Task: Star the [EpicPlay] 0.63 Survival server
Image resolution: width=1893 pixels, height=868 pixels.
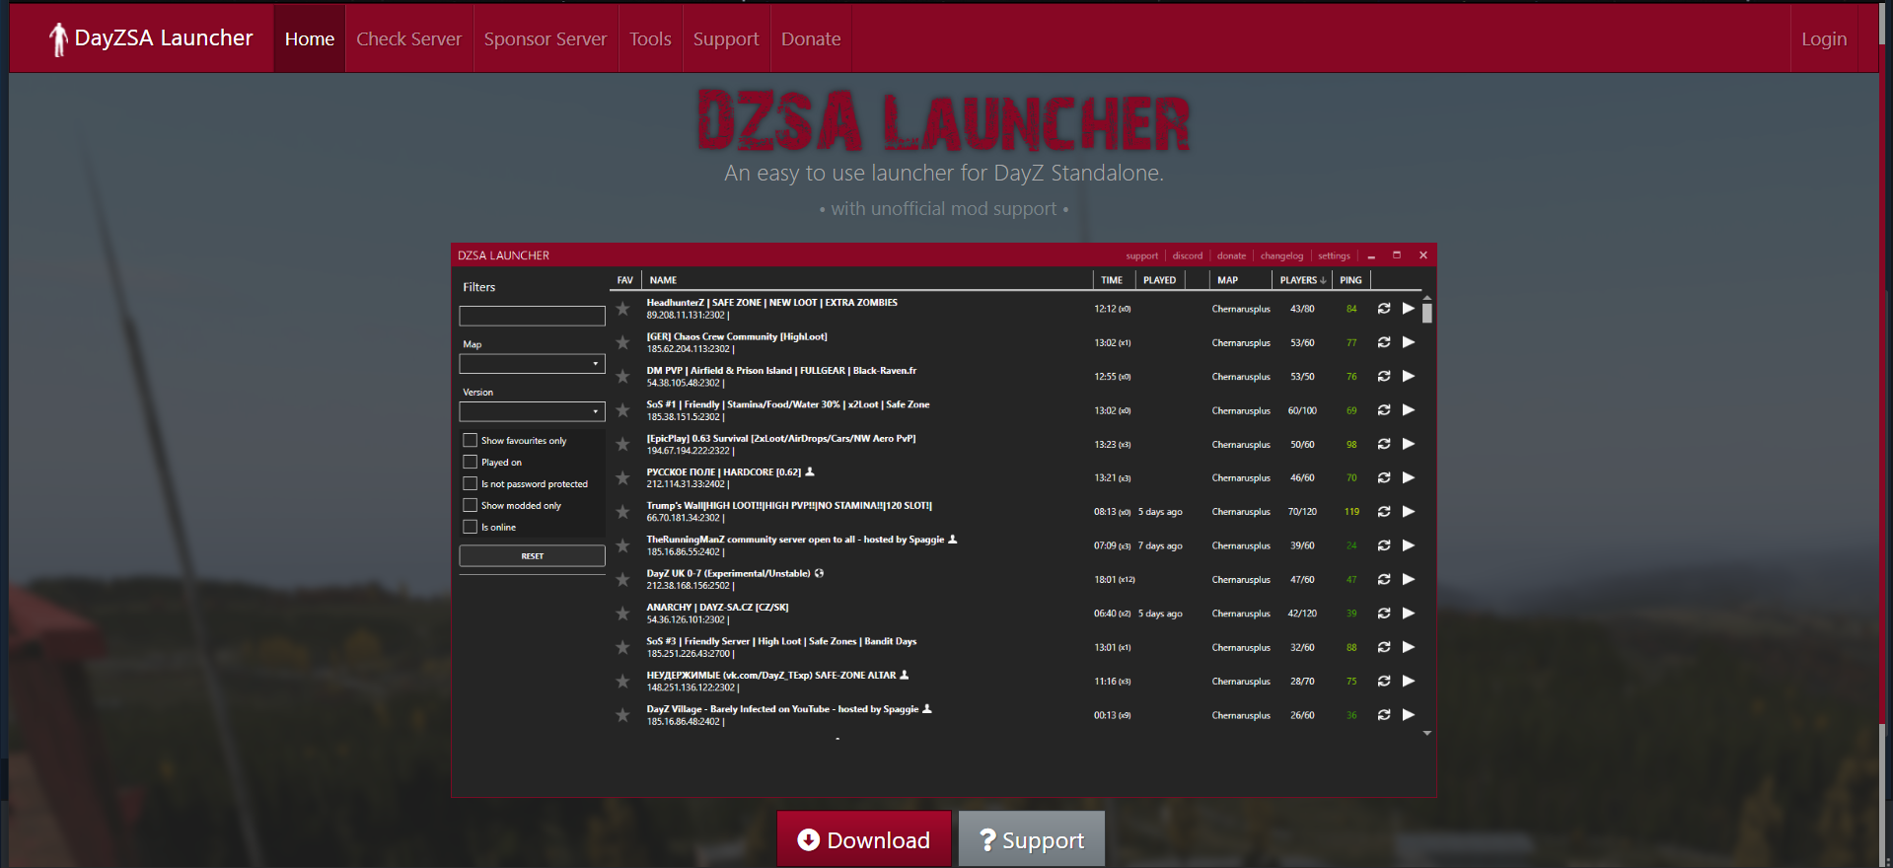Action: (x=622, y=445)
